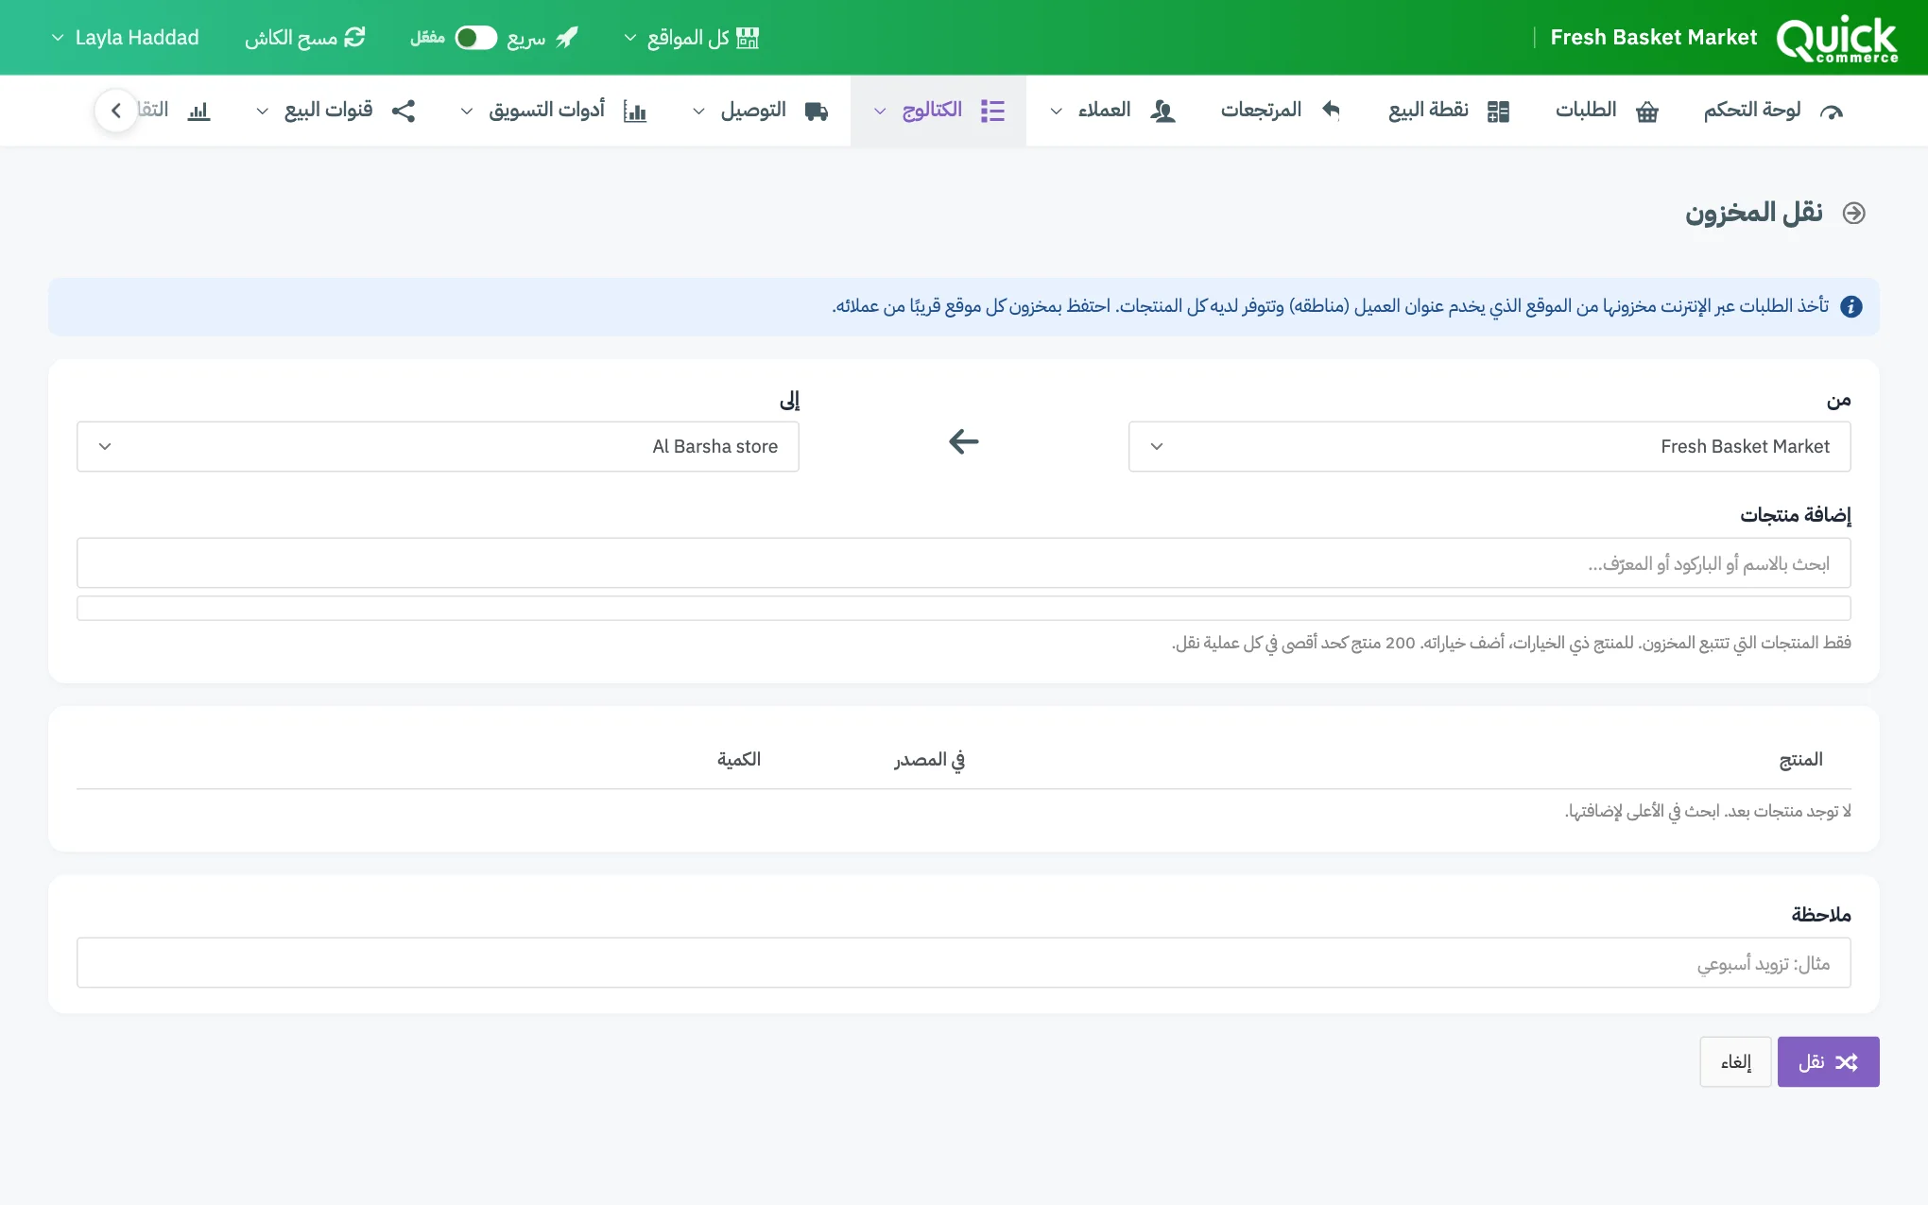The width and height of the screenshot is (1928, 1205).
Task: Click the clear cache button مسح الكاش
Action: (304, 38)
